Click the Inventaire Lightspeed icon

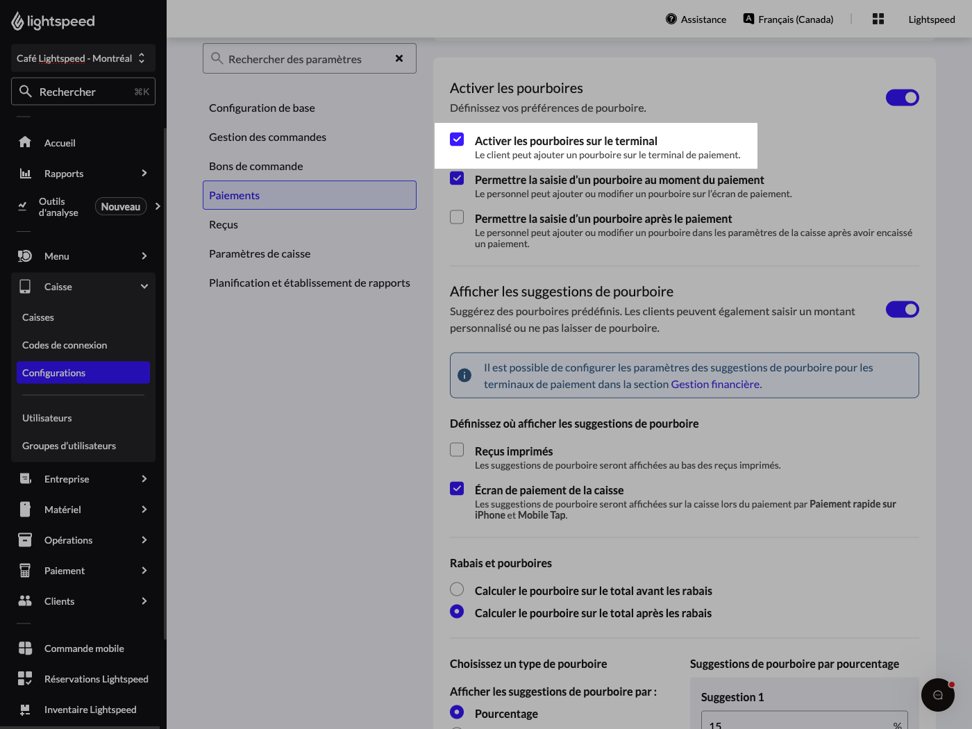25,710
